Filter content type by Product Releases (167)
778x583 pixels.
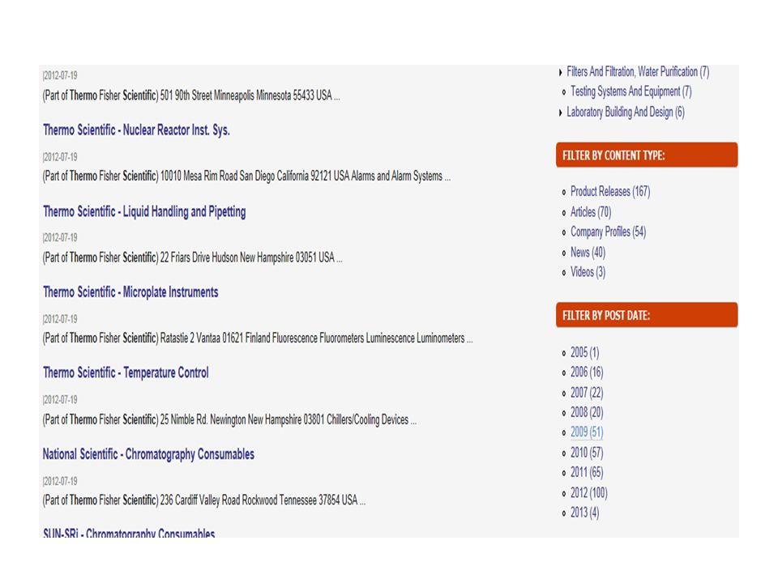pyautogui.click(x=609, y=191)
